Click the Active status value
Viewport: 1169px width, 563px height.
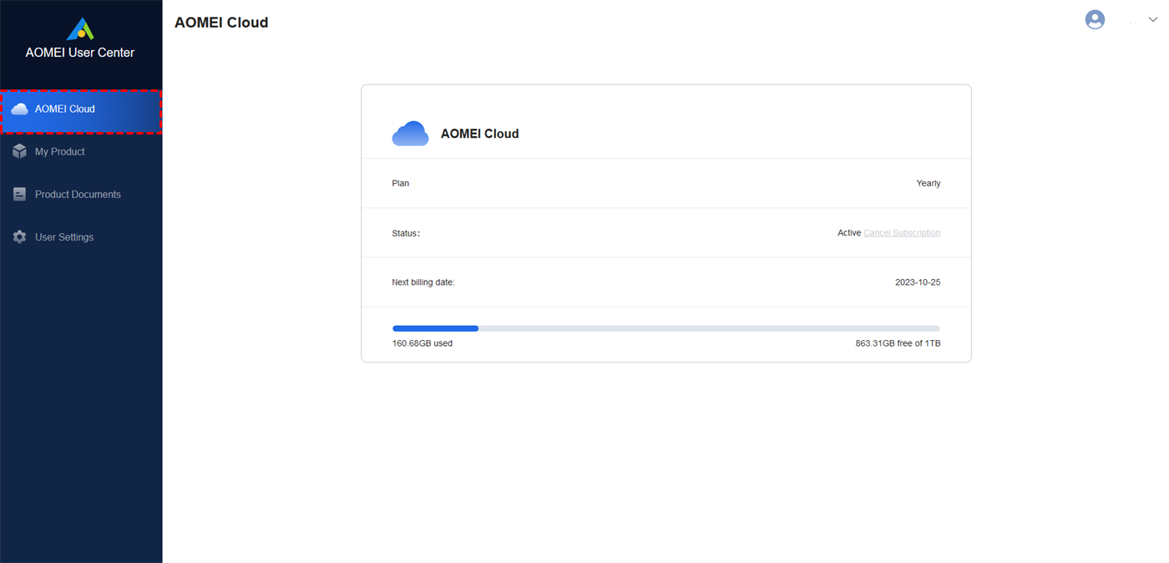(849, 233)
